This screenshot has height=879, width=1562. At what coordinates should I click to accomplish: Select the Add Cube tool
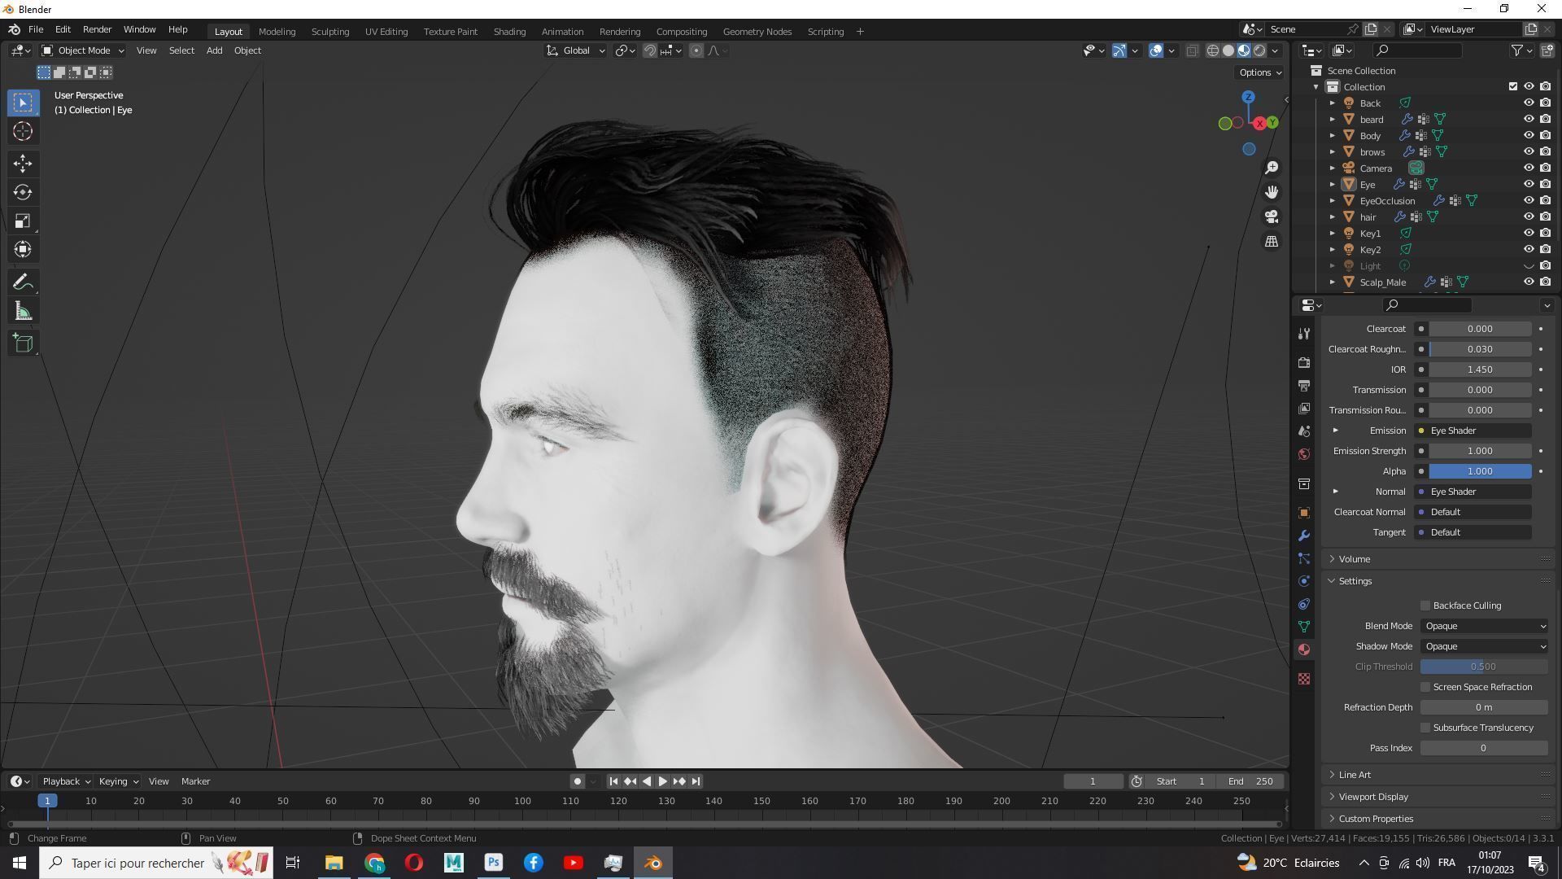(23, 343)
